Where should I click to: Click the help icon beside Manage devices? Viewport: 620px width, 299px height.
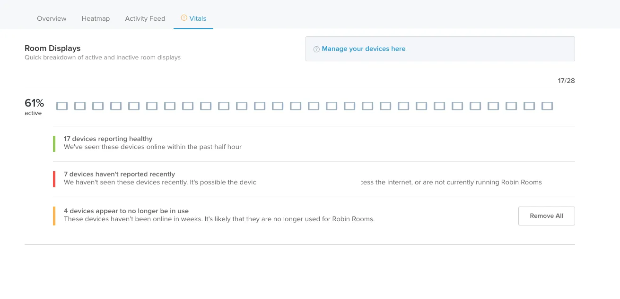(x=316, y=49)
